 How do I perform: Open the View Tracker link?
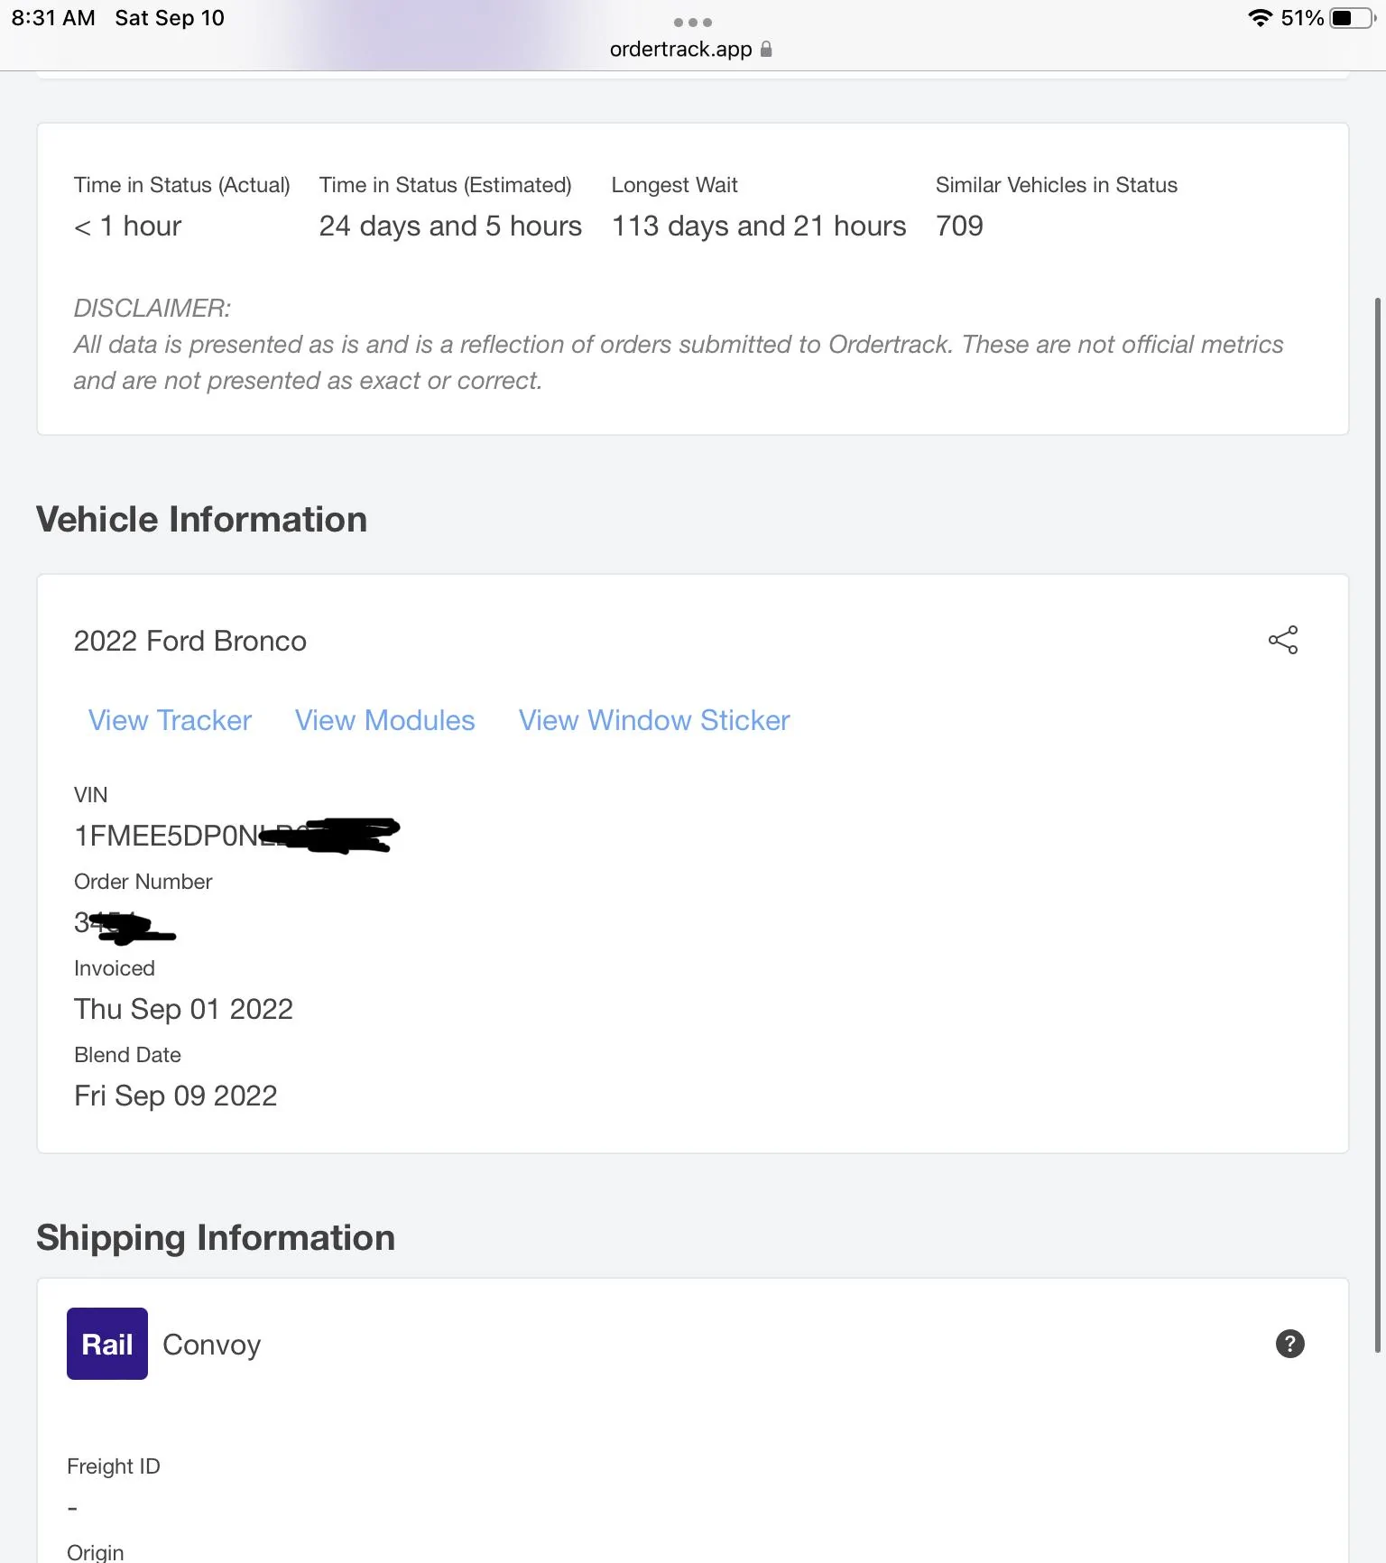click(170, 720)
